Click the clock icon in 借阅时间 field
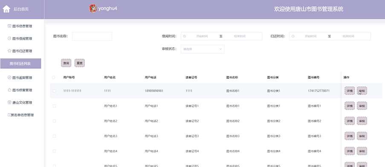Image resolution: width=385 pixels, height=167 pixels. (184, 36)
